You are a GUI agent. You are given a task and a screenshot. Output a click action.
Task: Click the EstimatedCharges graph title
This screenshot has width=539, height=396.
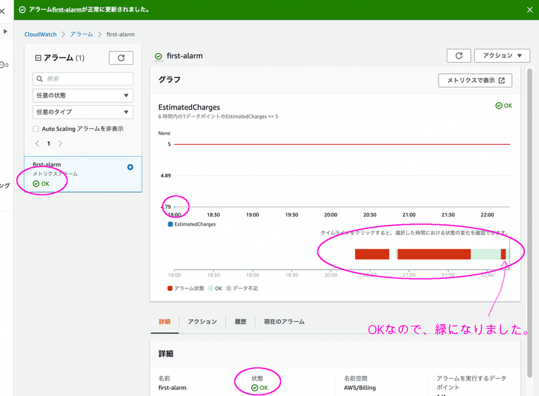tap(189, 107)
